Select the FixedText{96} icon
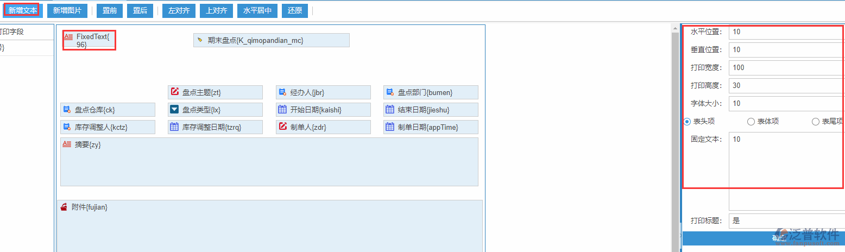 click(68, 37)
